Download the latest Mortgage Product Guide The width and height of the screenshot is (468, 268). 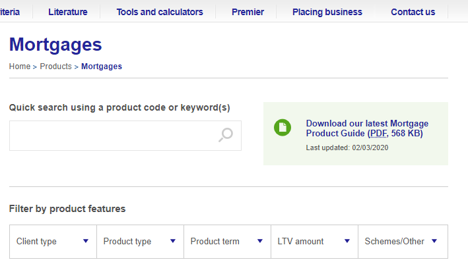click(x=367, y=128)
